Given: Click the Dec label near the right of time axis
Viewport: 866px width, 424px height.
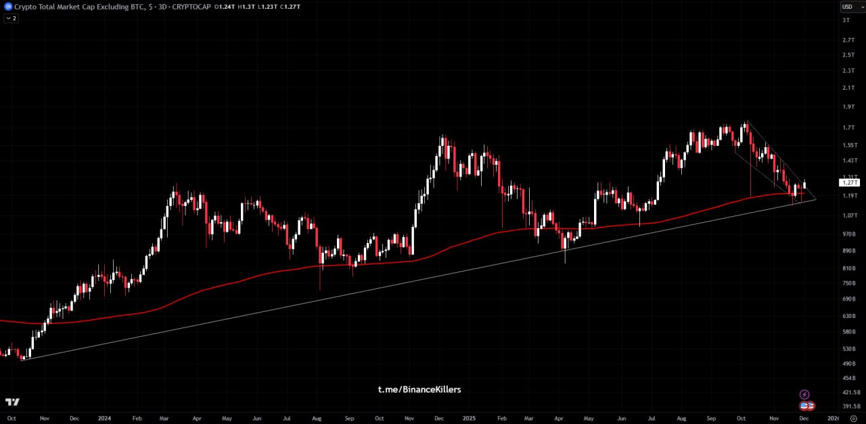Looking at the screenshot, I should (x=803, y=419).
